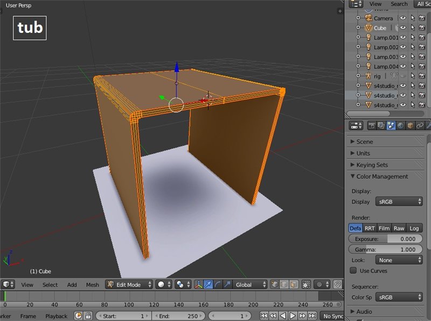Open the Render Layers properties tab icon

point(381,126)
